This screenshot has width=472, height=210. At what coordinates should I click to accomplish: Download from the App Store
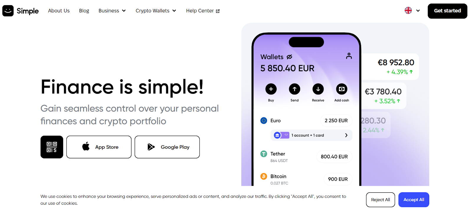[x=99, y=147]
